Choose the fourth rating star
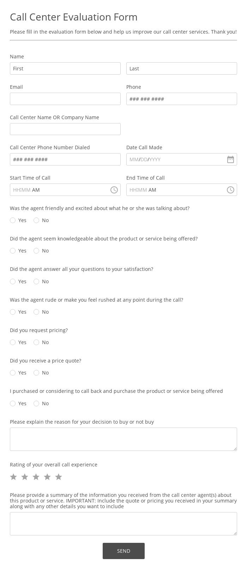Screen dimensions: 247x569 pos(47,477)
